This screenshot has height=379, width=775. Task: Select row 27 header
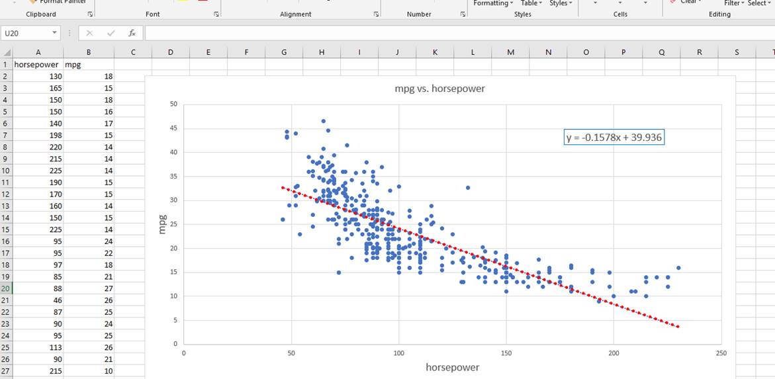tap(6, 371)
